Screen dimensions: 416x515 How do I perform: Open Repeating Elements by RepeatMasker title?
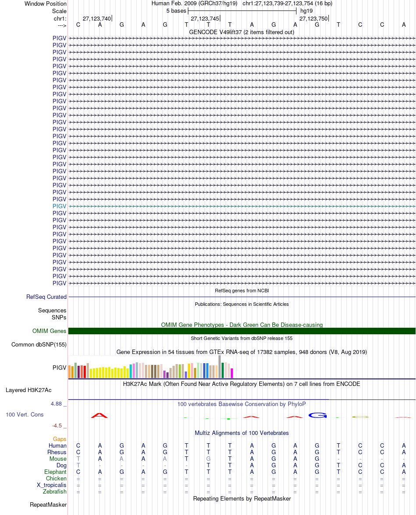[242, 498]
